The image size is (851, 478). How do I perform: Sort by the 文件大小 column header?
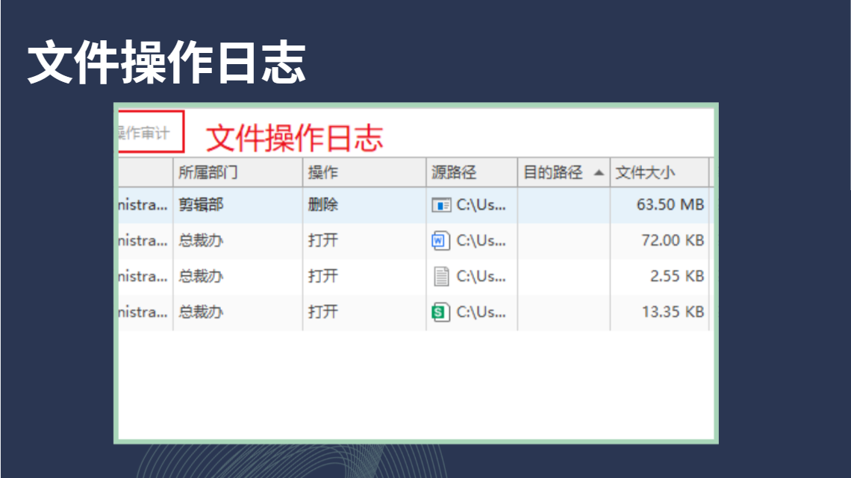tap(659, 173)
